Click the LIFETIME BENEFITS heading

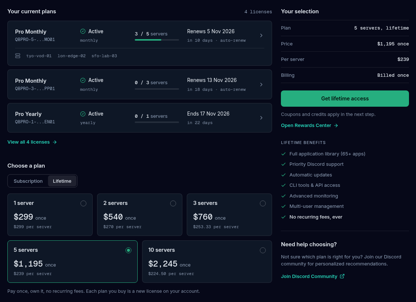[303, 143]
